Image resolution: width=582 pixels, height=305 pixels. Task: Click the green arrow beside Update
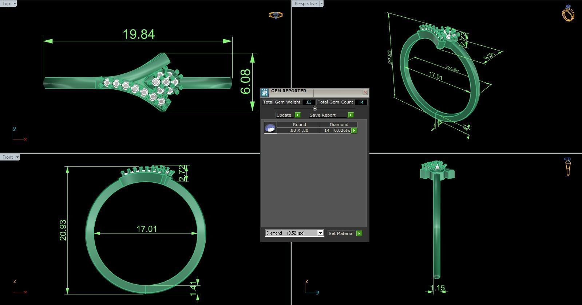[297, 115]
